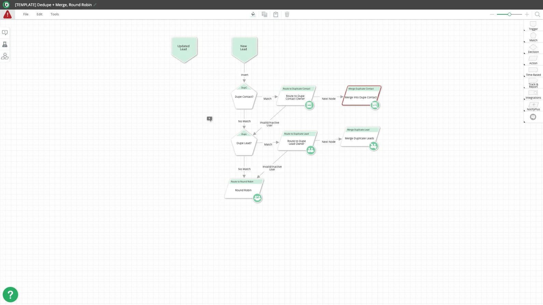Open the Tools menu

[55, 14]
